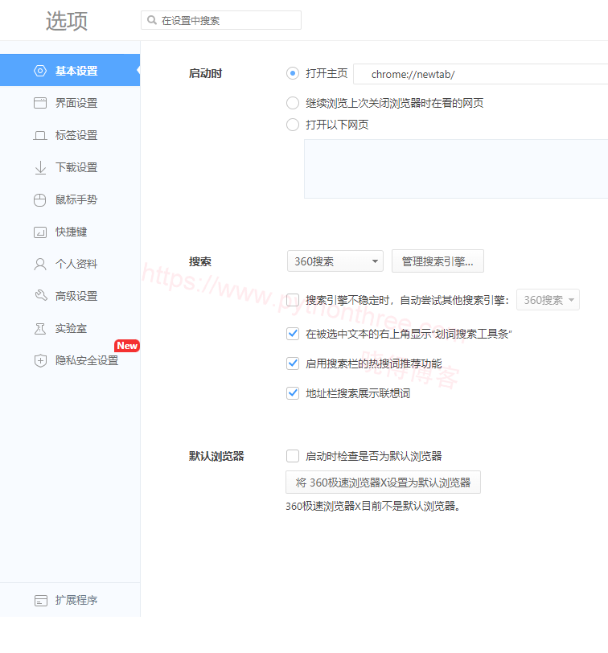Viewport: 608px width, 653px height.
Task: Click the download arrow icon beside 下载设置
Action: tap(40, 167)
